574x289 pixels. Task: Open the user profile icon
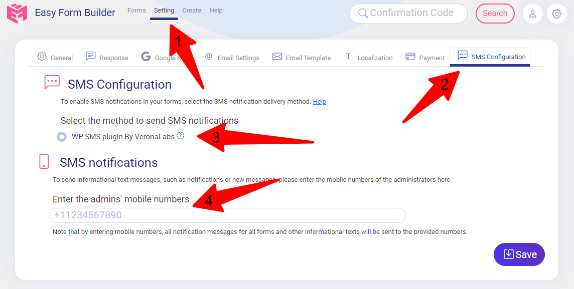coord(533,14)
